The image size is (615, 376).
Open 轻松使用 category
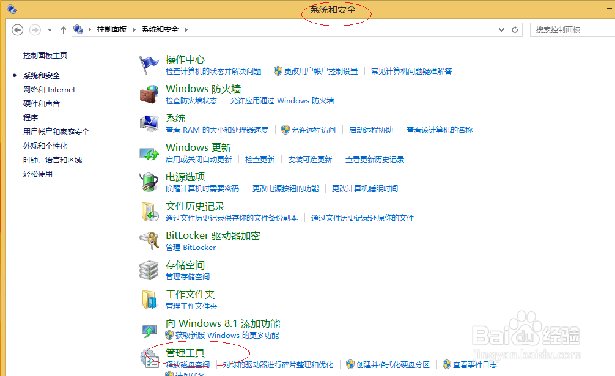coord(38,174)
